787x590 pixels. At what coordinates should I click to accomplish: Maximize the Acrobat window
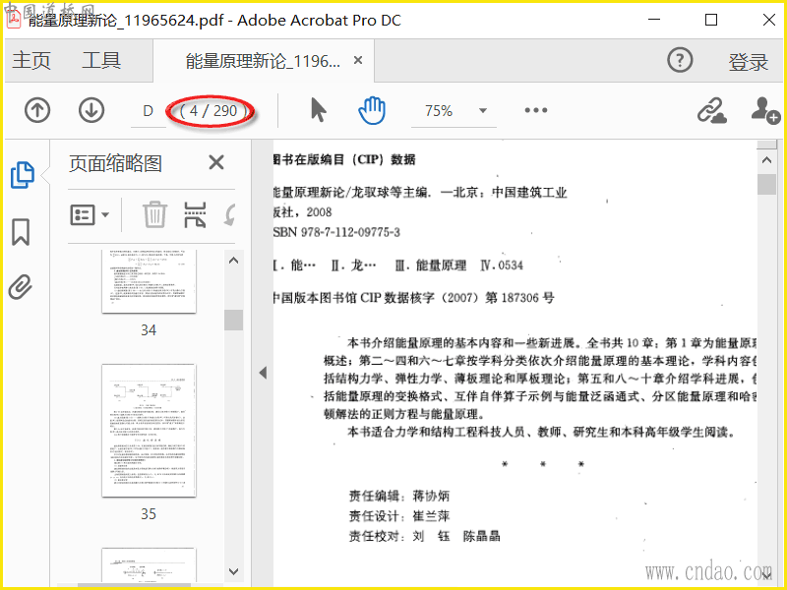tap(710, 20)
